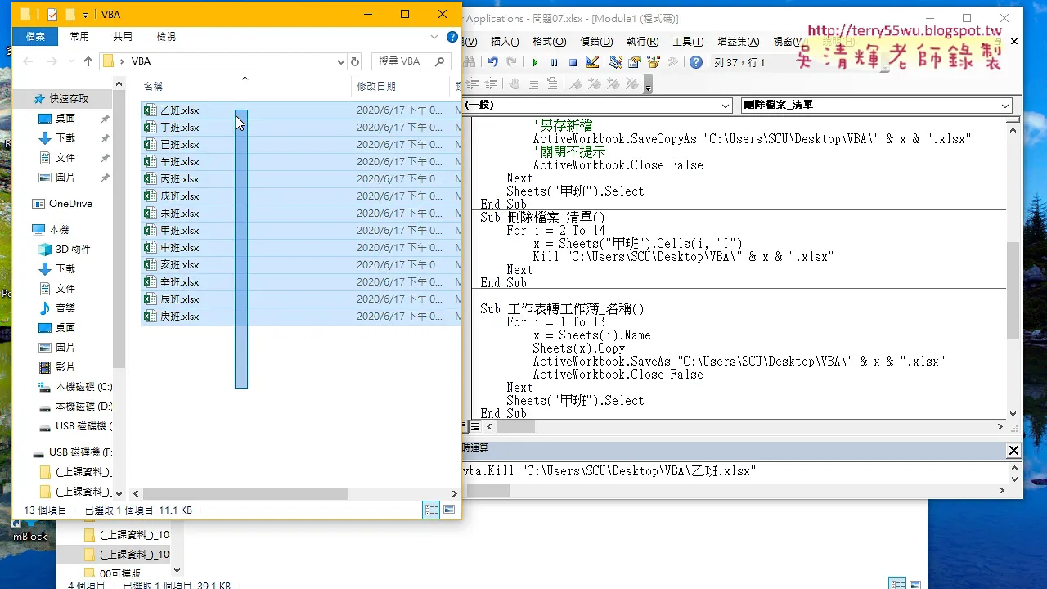Switch to details view in VBA folder
This screenshot has width=1047, height=589.
(431, 510)
